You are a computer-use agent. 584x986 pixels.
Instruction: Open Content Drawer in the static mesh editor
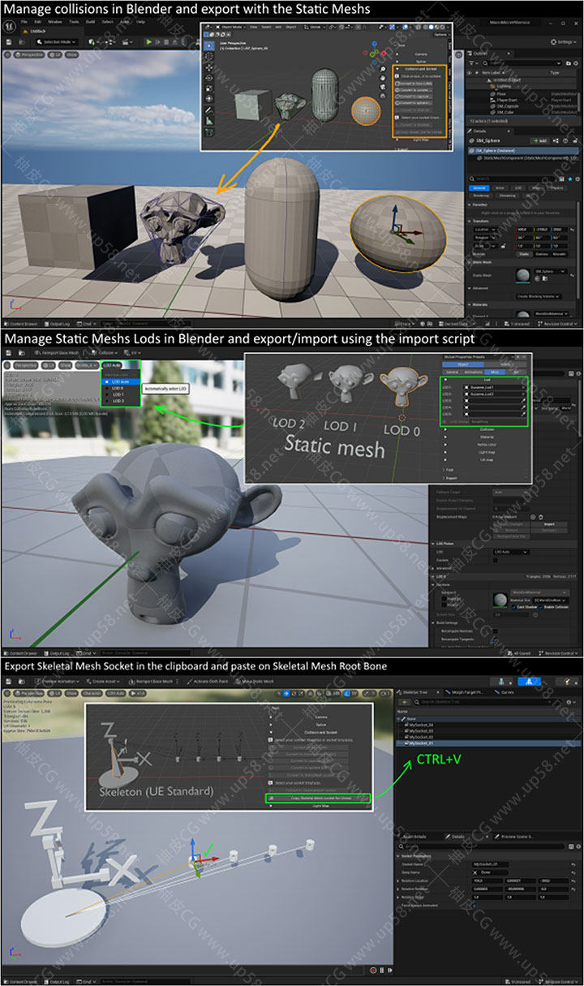pyautogui.click(x=20, y=652)
